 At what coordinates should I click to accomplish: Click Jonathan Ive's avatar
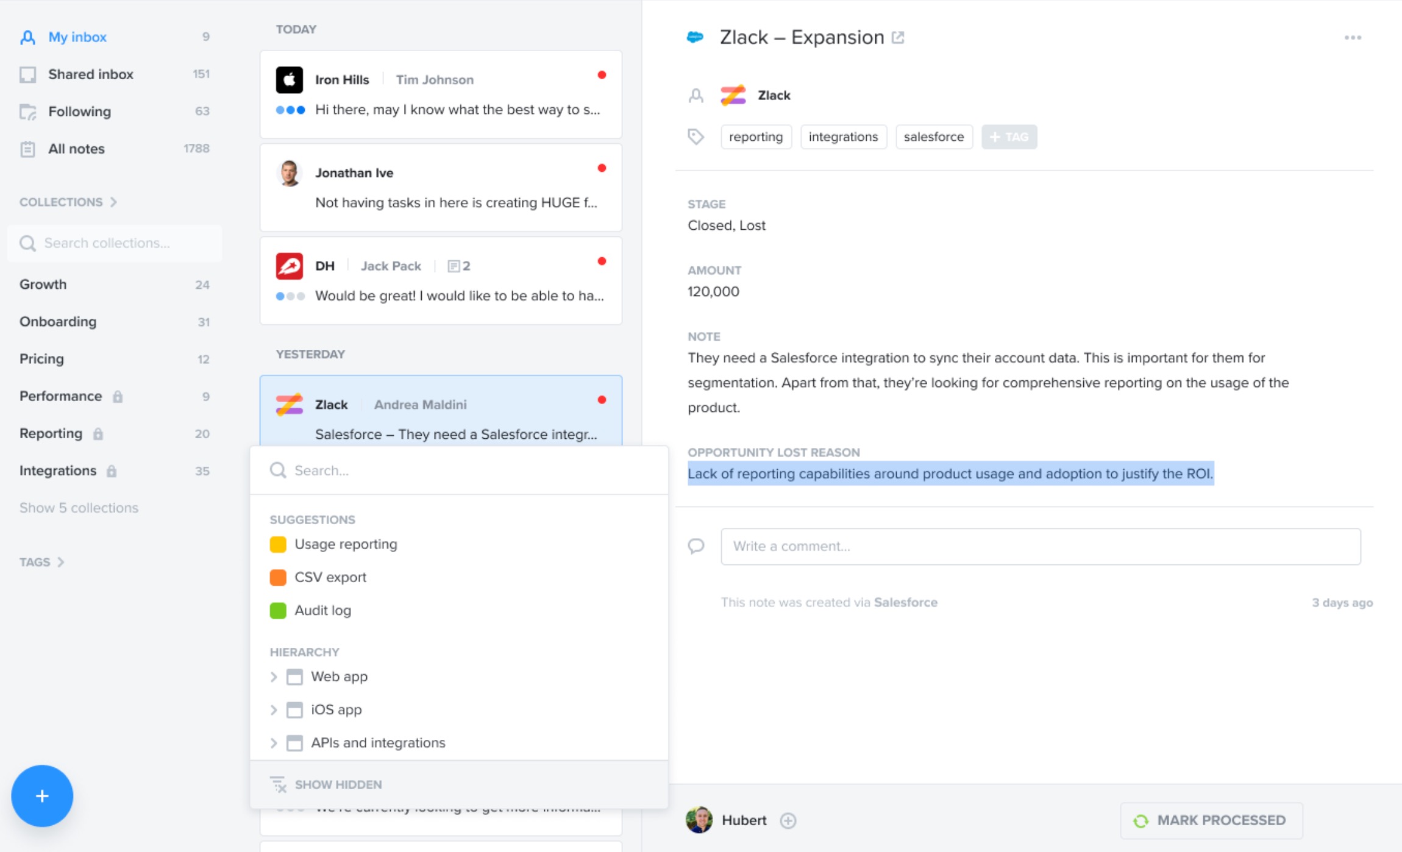pyautogui.click(x=290, y=173)
